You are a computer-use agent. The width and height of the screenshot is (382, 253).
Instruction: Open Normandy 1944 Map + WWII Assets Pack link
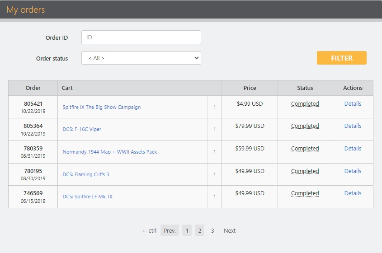[x=110, y=152]
